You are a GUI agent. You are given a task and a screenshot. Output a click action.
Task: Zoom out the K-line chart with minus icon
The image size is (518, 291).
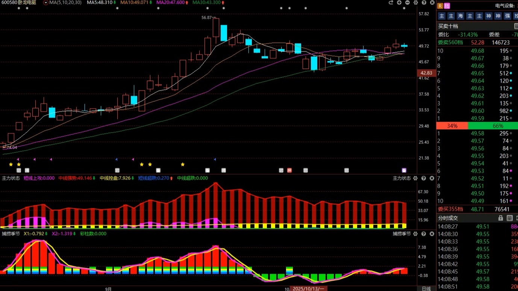point(407,3)
